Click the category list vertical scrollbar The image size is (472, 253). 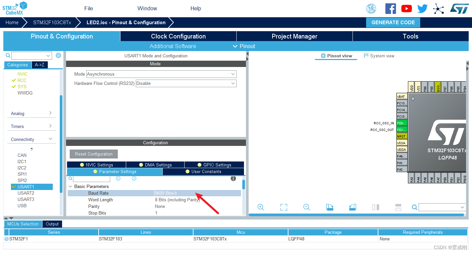click(61, 144)
